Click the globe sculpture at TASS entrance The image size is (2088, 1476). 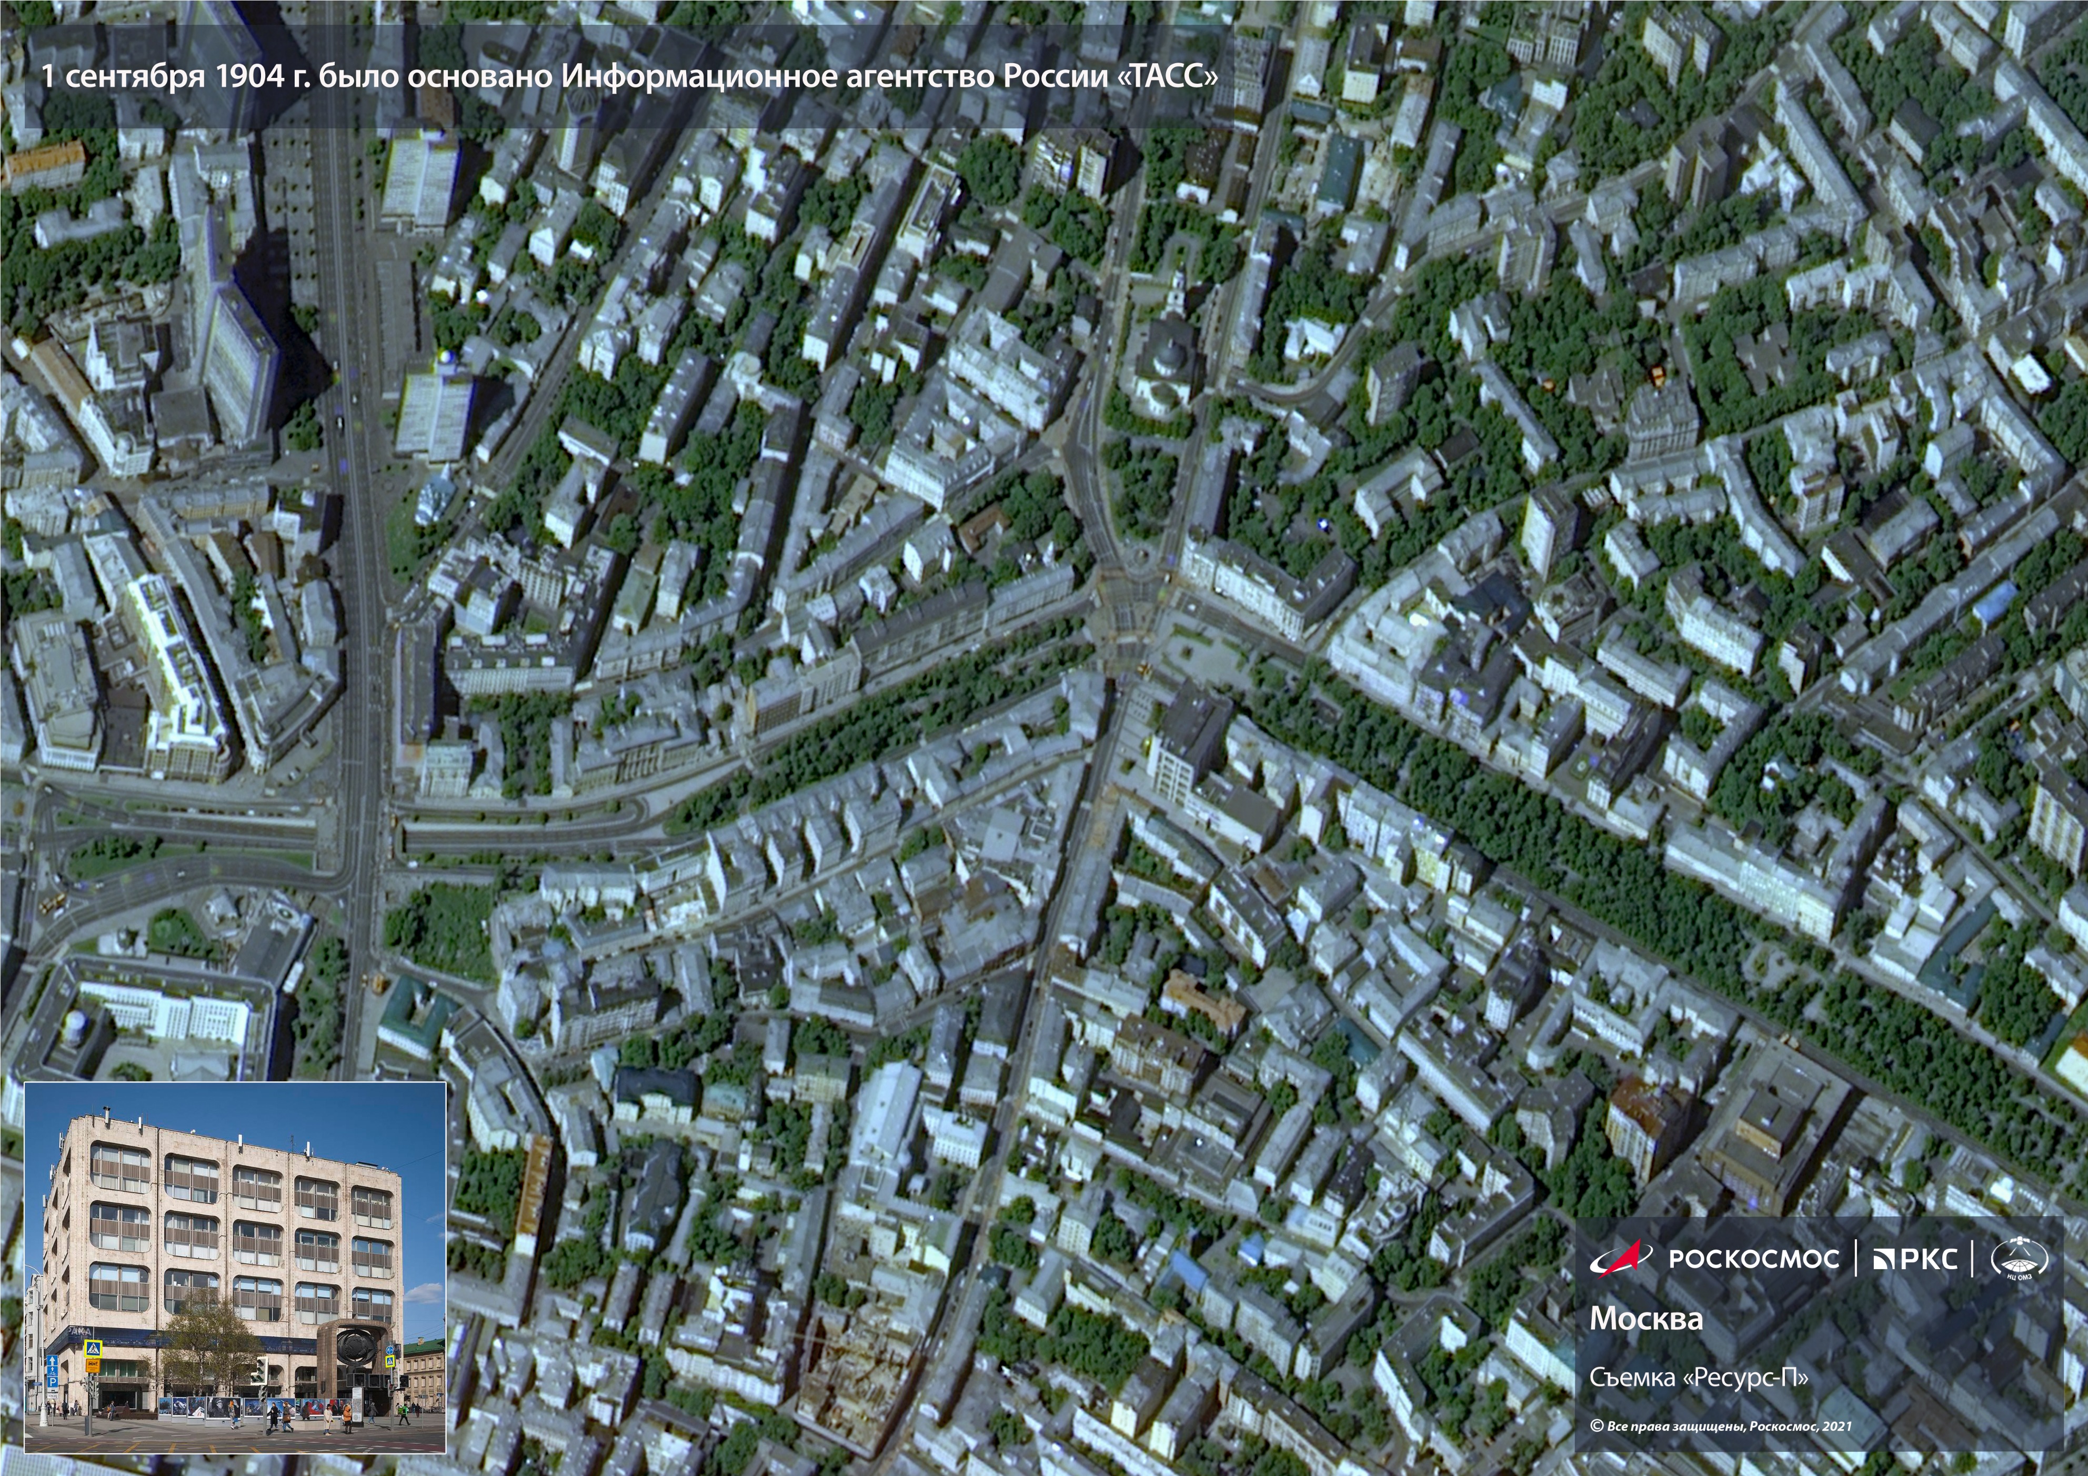(x=356, y=1349)
